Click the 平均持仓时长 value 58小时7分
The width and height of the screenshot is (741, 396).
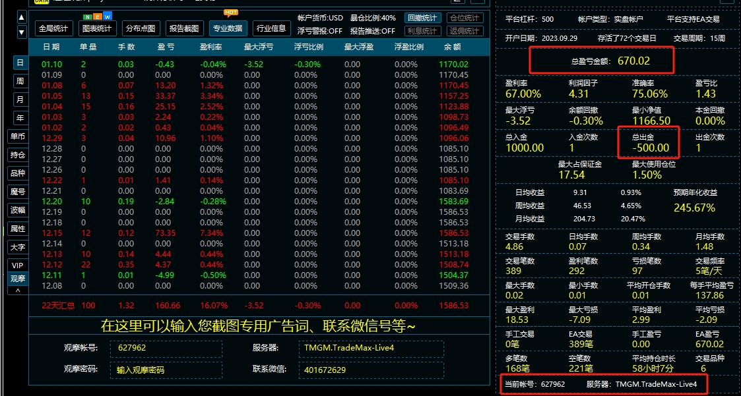[652, 368]
